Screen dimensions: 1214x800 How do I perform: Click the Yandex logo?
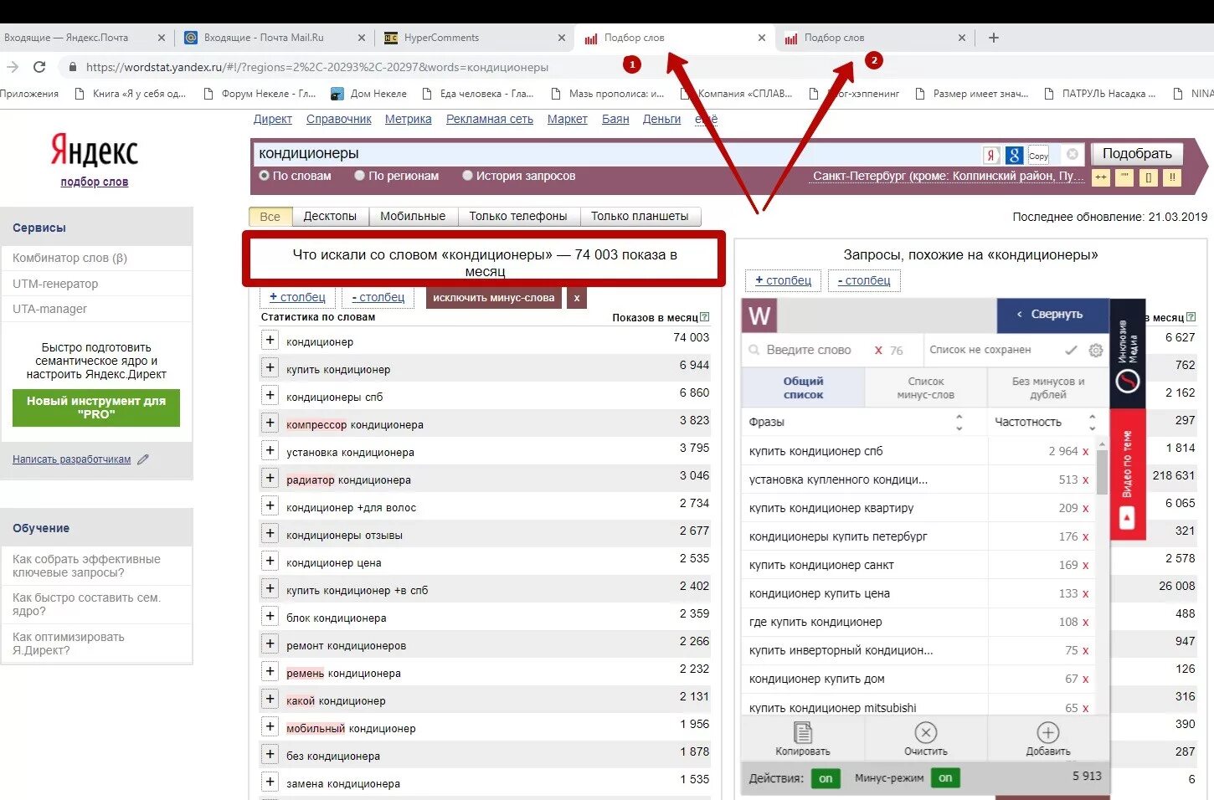pyautogui.click(x=95, y=151)
